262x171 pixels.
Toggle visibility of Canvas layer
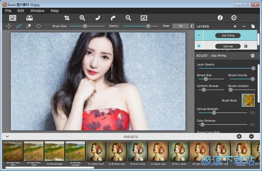tap(199, 46)
